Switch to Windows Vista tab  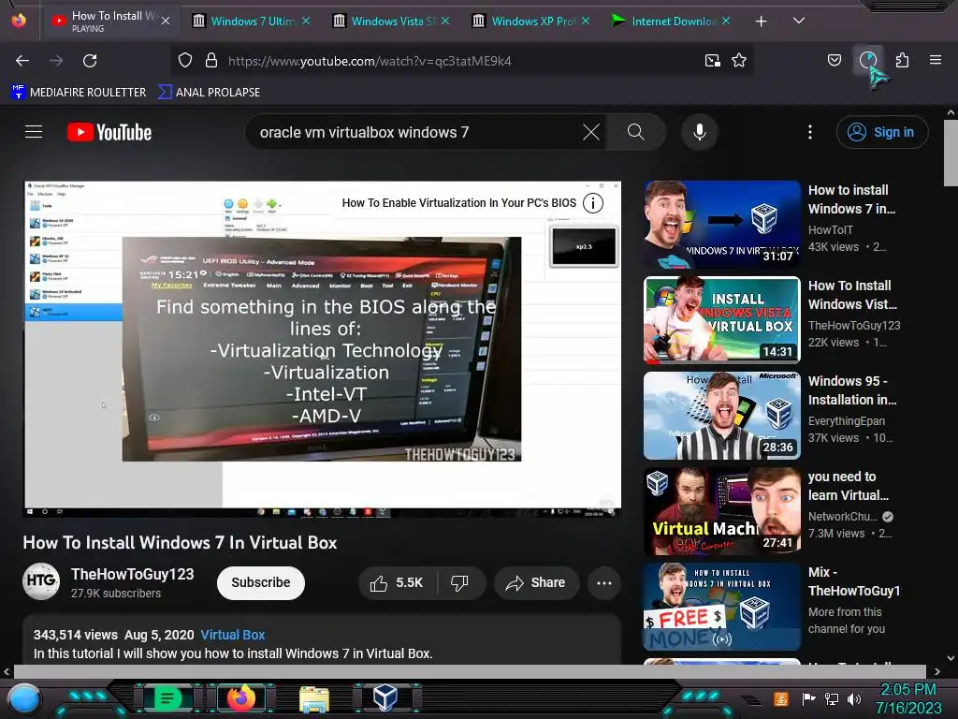pos(392,21)
